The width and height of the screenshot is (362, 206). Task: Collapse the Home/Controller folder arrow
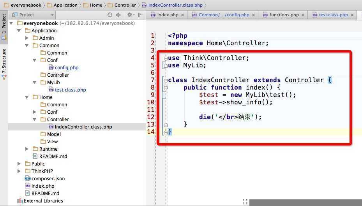[x=35, y=120]
